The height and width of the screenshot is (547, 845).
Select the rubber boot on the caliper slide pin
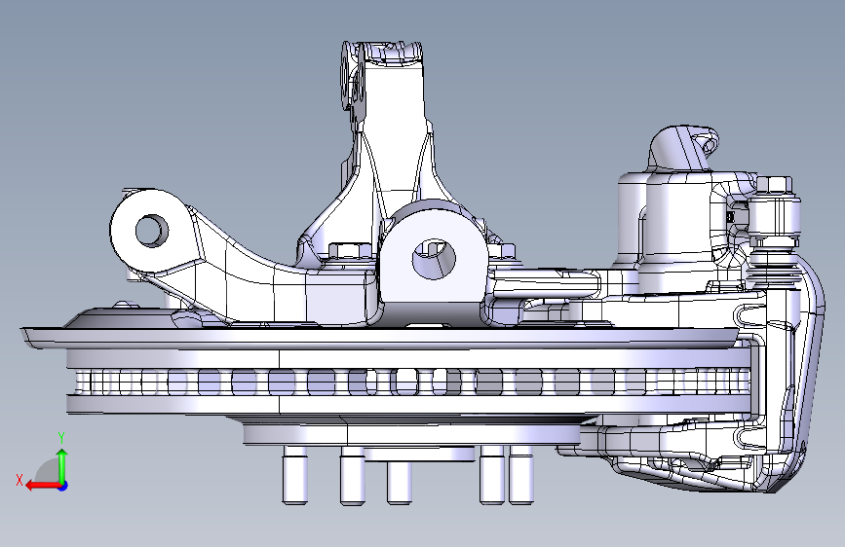[x=775, y=266]
